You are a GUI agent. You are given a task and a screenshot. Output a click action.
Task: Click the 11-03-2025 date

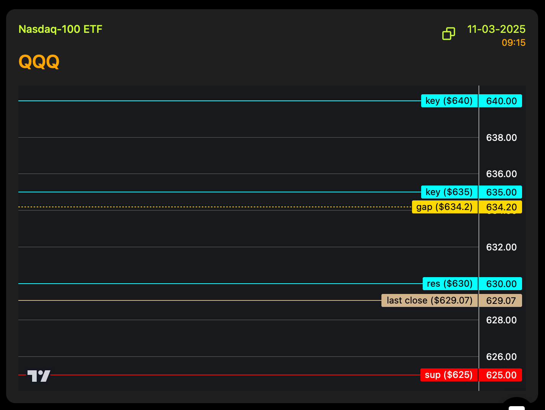496,29
